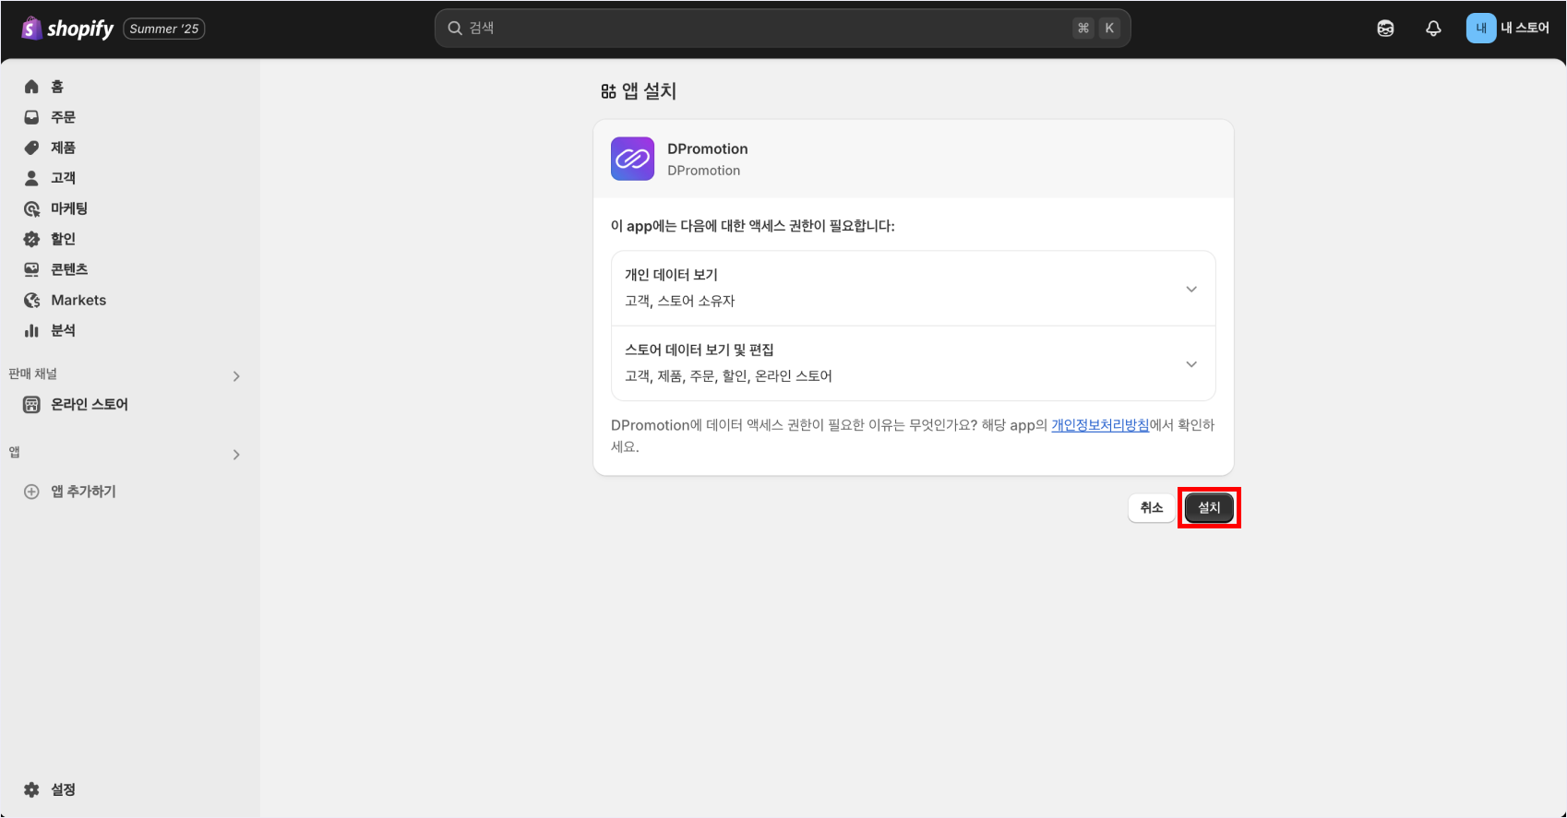Click the DPromotion app icon
Image resolution: width=1567 pixels, height=818 pixels.
(632, 159)
